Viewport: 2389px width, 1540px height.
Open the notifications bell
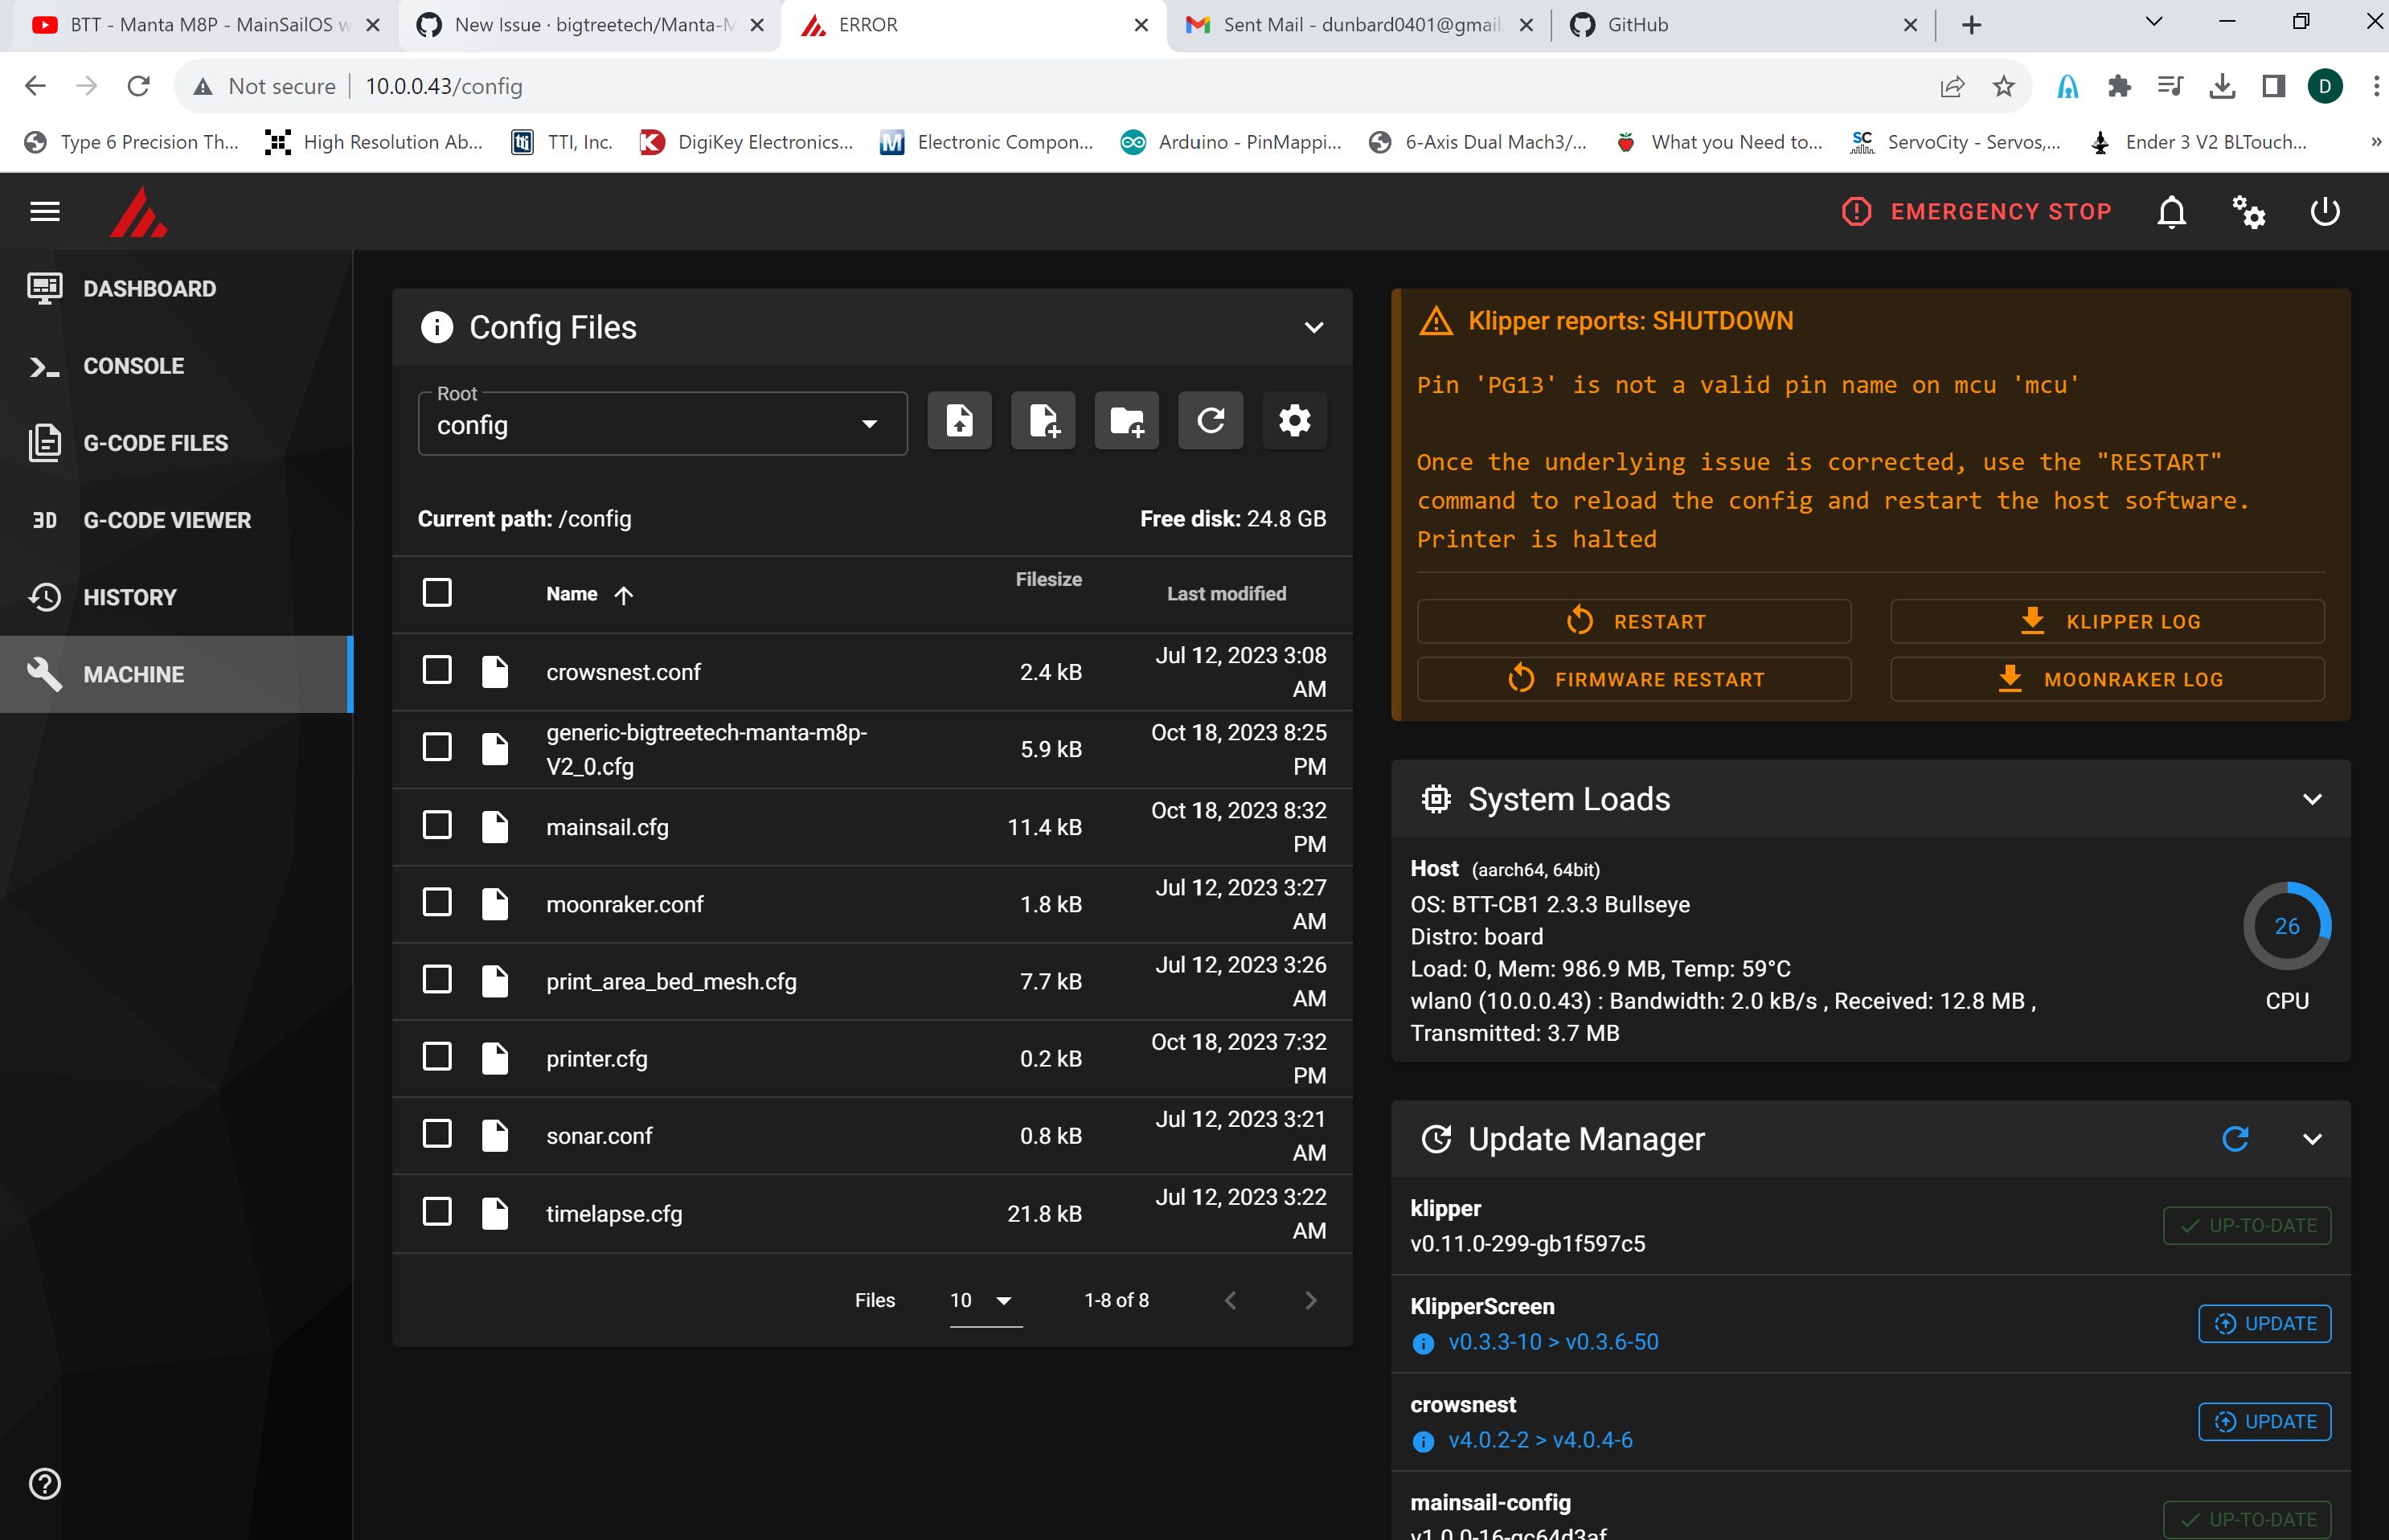point(2171,211)
